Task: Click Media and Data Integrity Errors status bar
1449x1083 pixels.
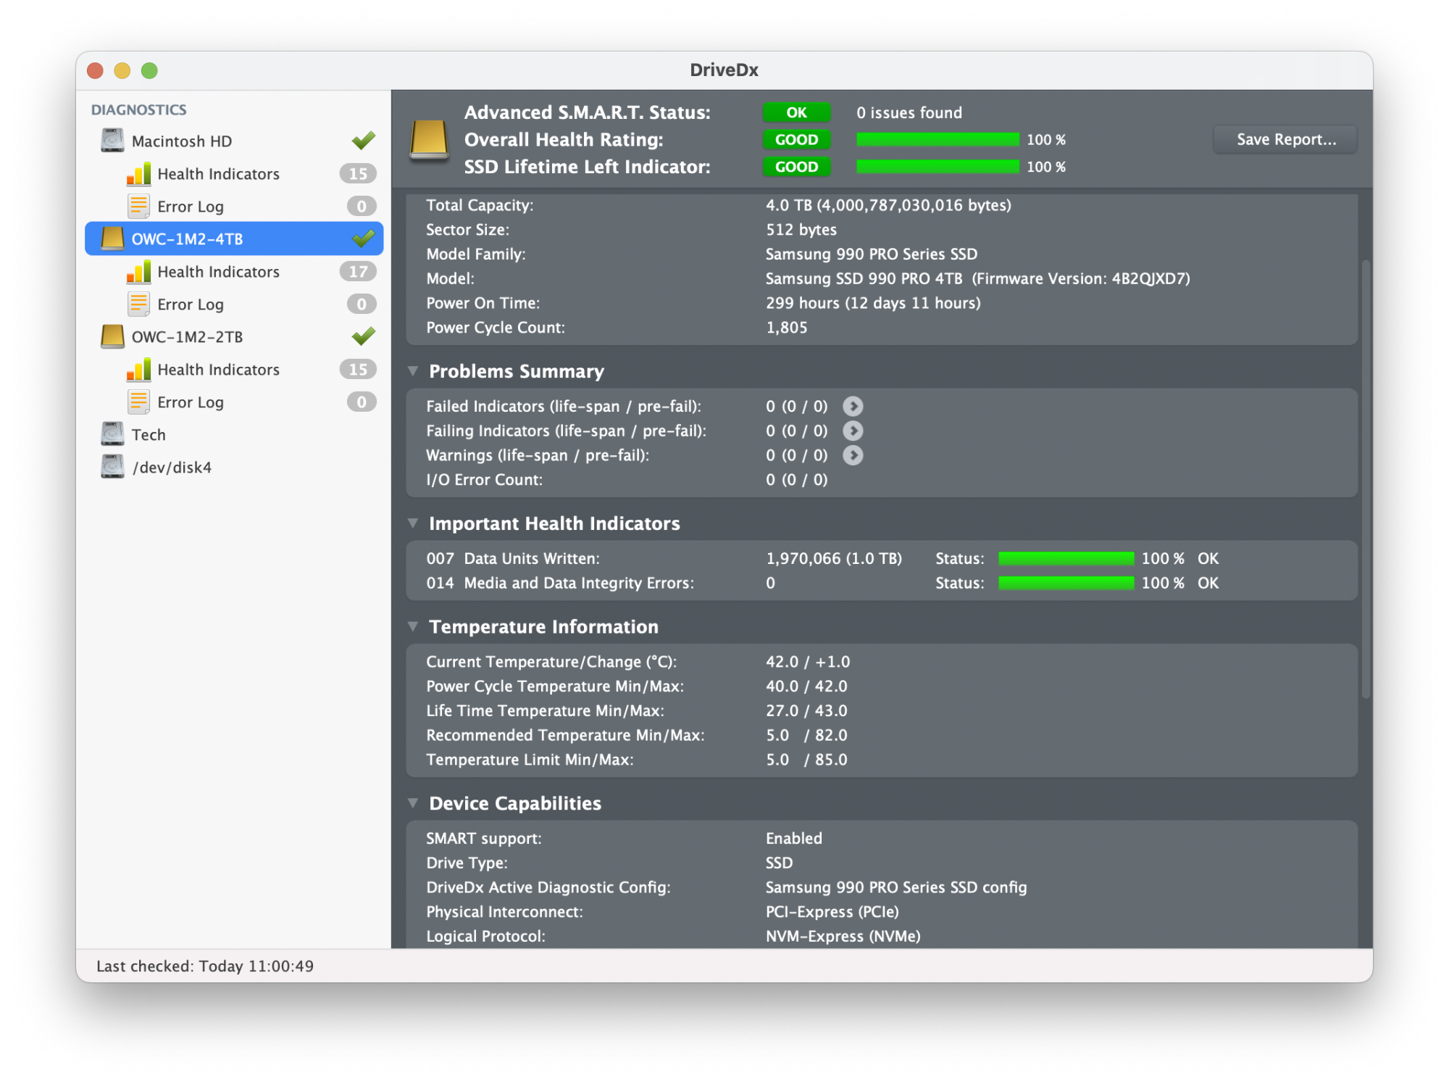Action: pos(1066,583)
